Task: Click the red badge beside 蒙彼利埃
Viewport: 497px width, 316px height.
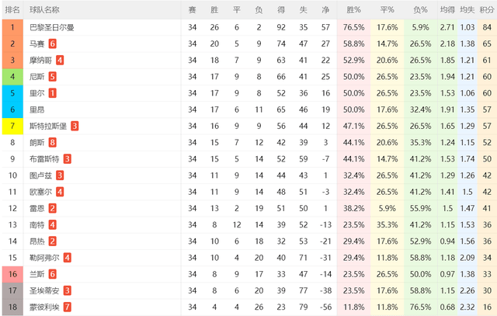Action: click(x=68, y=307)
